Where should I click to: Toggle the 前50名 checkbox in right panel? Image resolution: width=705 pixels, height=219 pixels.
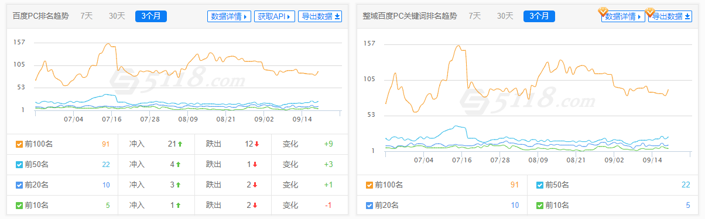[x=539, y=185]
